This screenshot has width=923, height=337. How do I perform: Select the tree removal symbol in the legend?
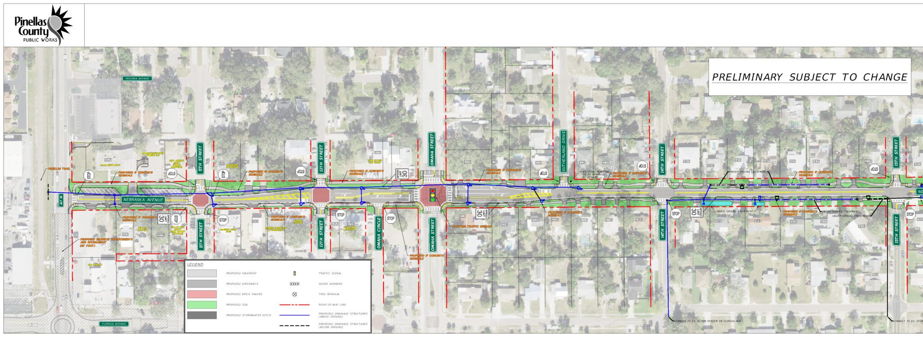[295, 294]
